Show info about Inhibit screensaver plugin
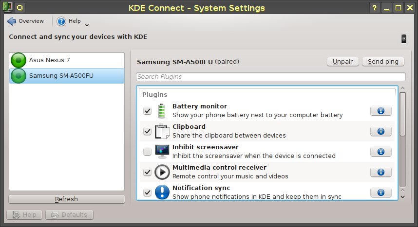The width and height of the screenshot is (418, 227). [381, 152]
